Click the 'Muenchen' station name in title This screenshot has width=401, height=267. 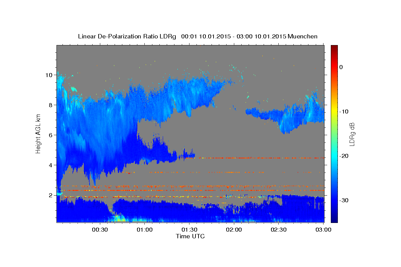[302, 36]
